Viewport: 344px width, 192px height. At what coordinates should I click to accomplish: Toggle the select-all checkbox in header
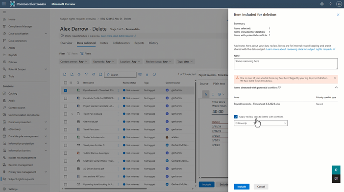(x=65, y=83)
